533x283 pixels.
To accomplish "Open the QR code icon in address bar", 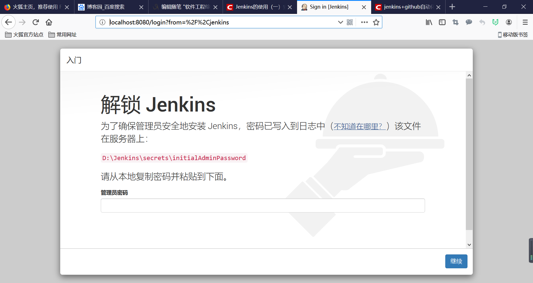I will click(x=350, y=22).
